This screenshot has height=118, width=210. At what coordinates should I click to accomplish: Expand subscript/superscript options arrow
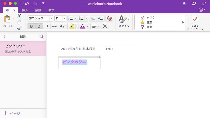(66, 26)
